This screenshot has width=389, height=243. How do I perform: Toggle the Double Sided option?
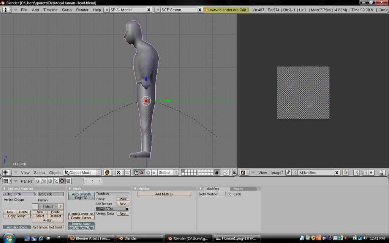[81, 224]
